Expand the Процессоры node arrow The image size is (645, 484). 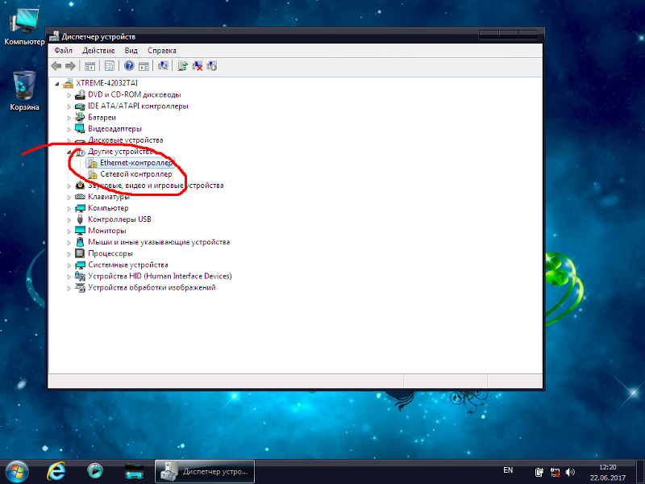pos(69,254)
